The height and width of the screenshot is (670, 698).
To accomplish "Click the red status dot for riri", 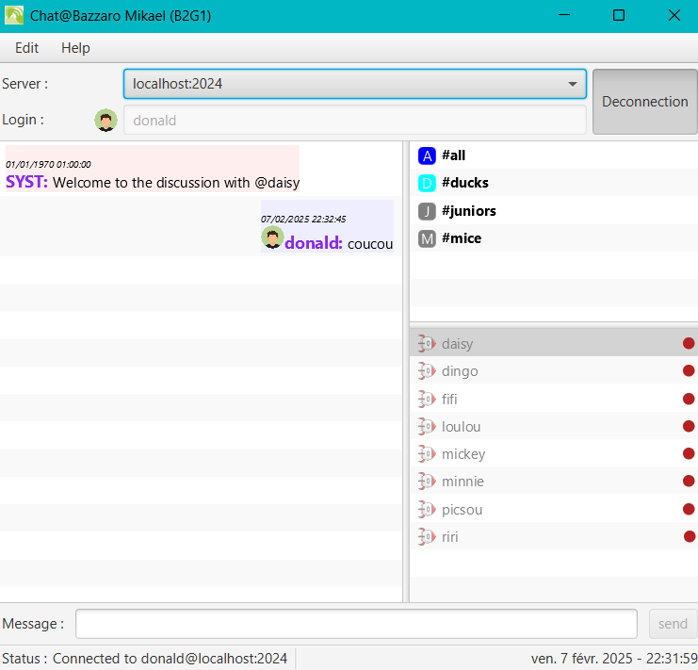I will [x=690, y=537].
